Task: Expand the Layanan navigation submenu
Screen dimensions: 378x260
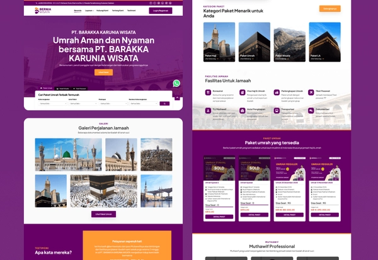Action: [x=89, y=11]
